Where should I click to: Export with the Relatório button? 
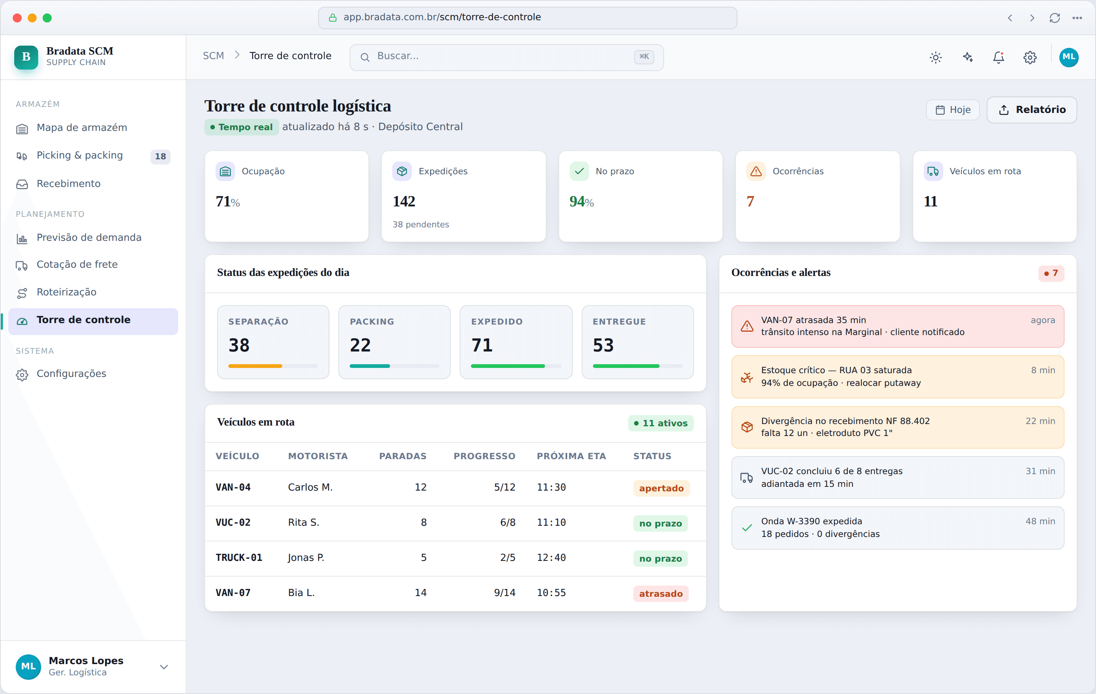[1031, 110]
